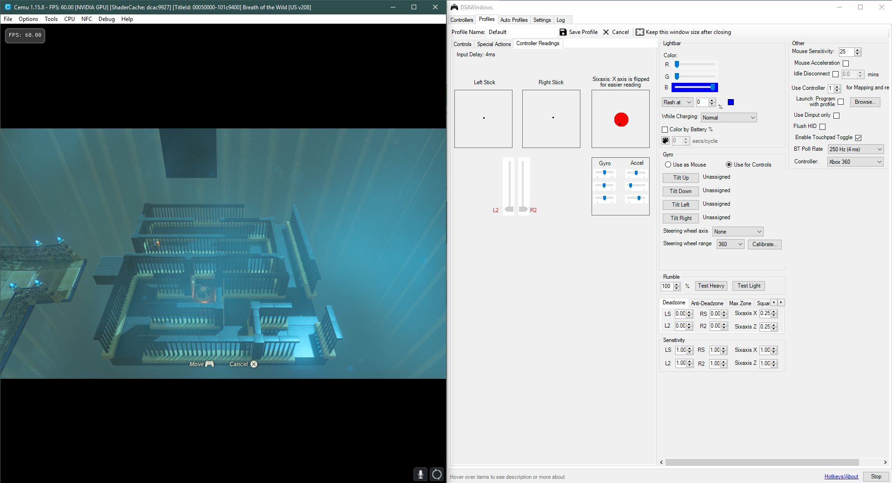The image size is (892, 483).
Task: Toggle Mouse Acceleration checkbox
Action: [x=846, y=63]
